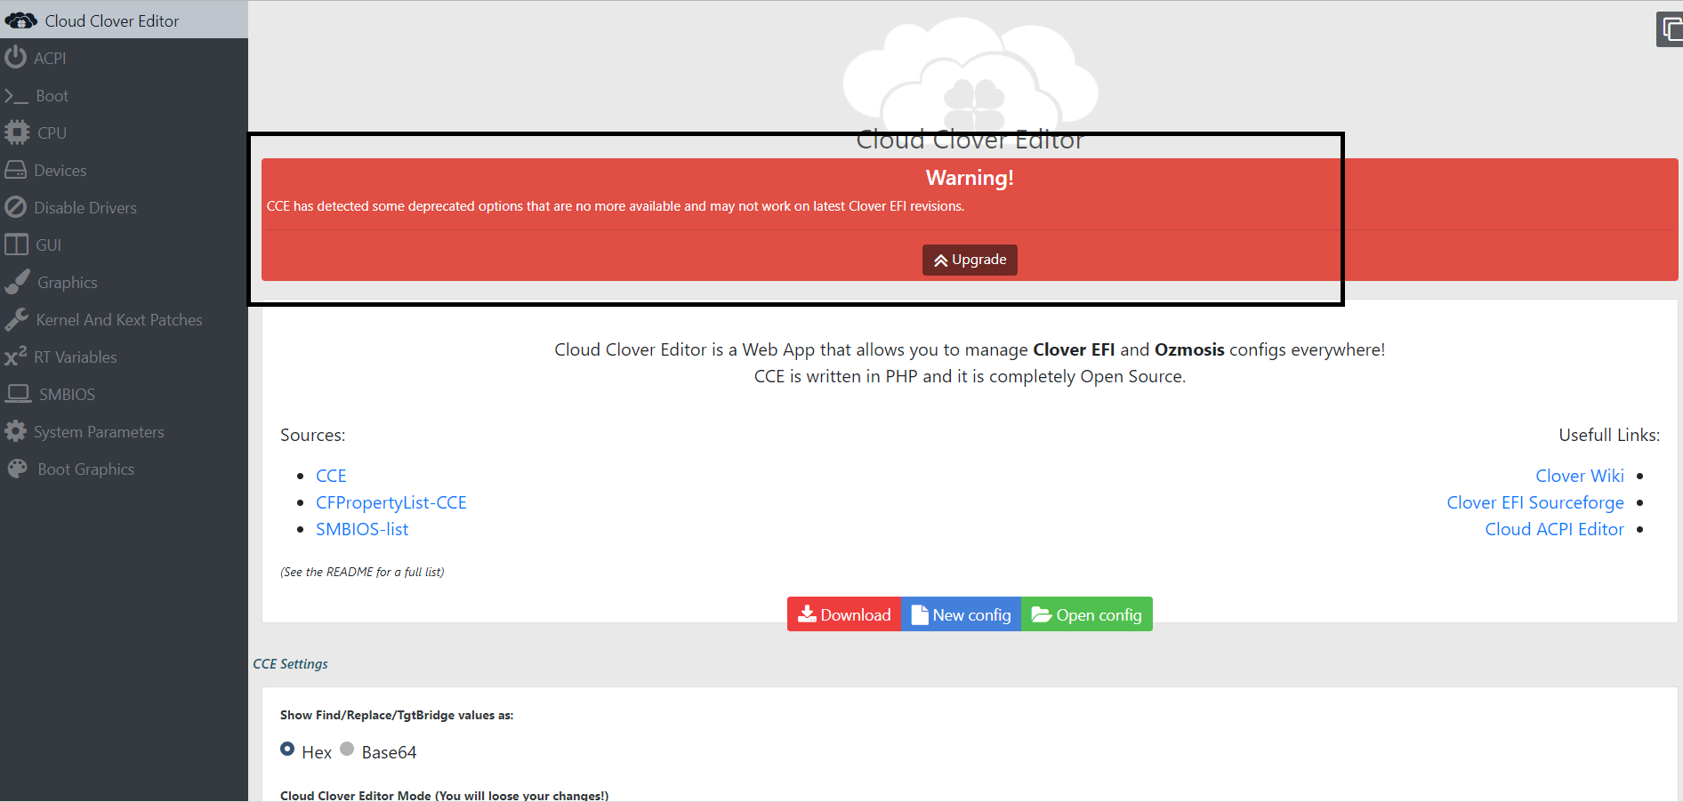This screenshot has height=802, width=1683.
Task: Visit the Clover Wiki link
Action: [1580, 476]
